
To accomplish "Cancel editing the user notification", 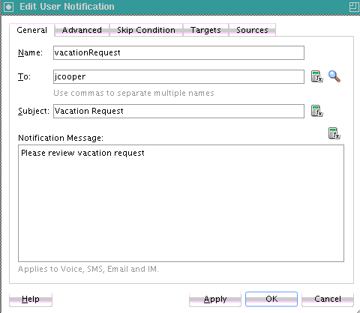I will (x=328, y=299).
